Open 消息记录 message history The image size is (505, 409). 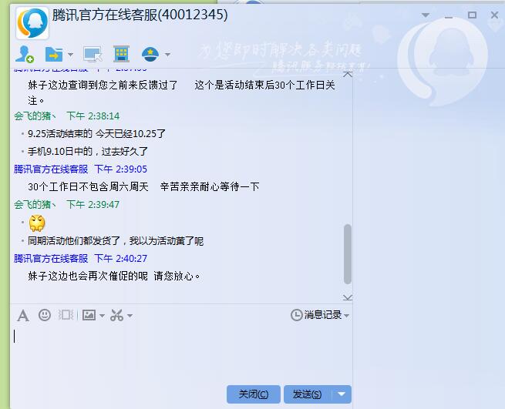tap(319, 315)
